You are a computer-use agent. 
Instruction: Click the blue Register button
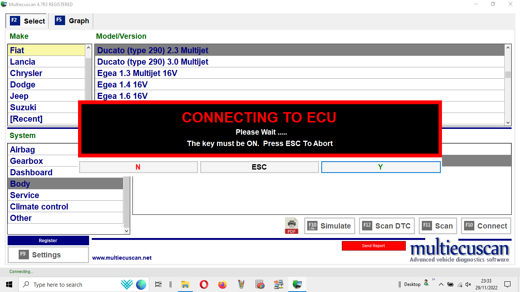[48, 241]
